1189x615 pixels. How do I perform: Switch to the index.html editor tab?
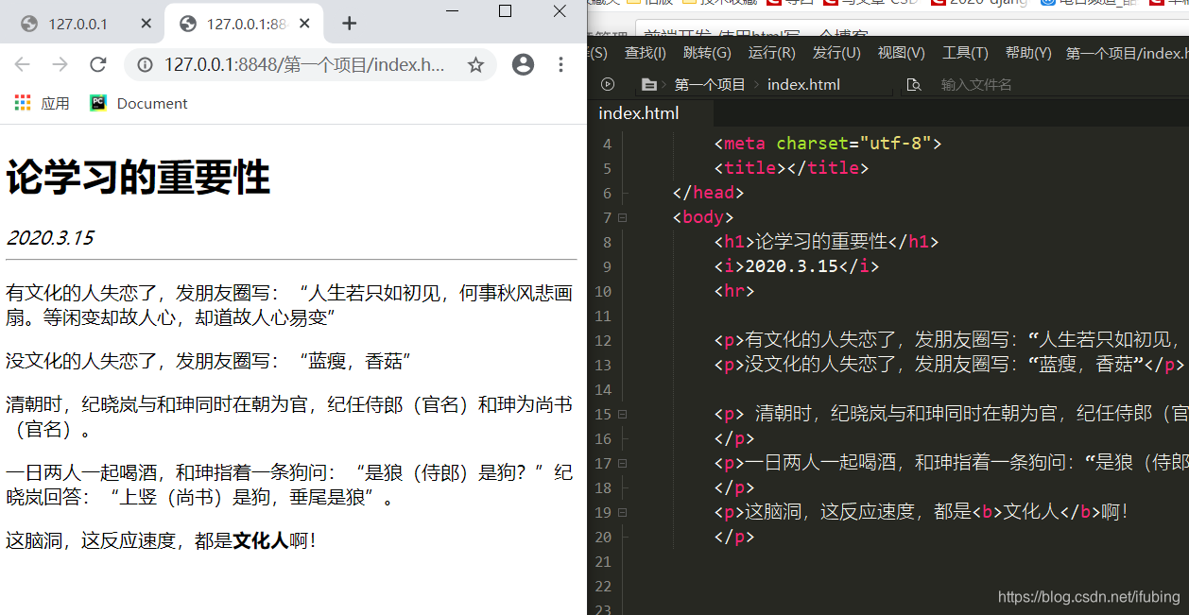(x=639, y=113)
